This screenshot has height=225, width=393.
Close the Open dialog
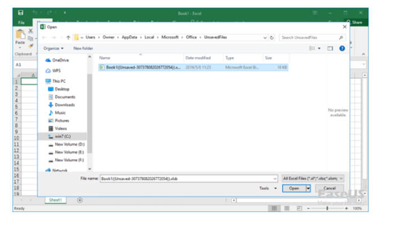click(345, 27)
